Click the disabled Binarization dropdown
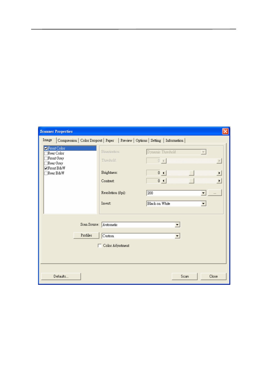This screenshot has width=265, height=376. (x=176, y=152)
